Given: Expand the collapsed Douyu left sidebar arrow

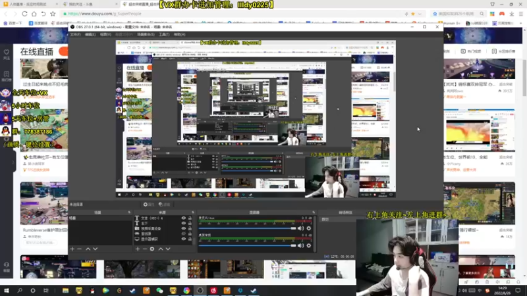Looking at the screenshot, I should (13, 162).
